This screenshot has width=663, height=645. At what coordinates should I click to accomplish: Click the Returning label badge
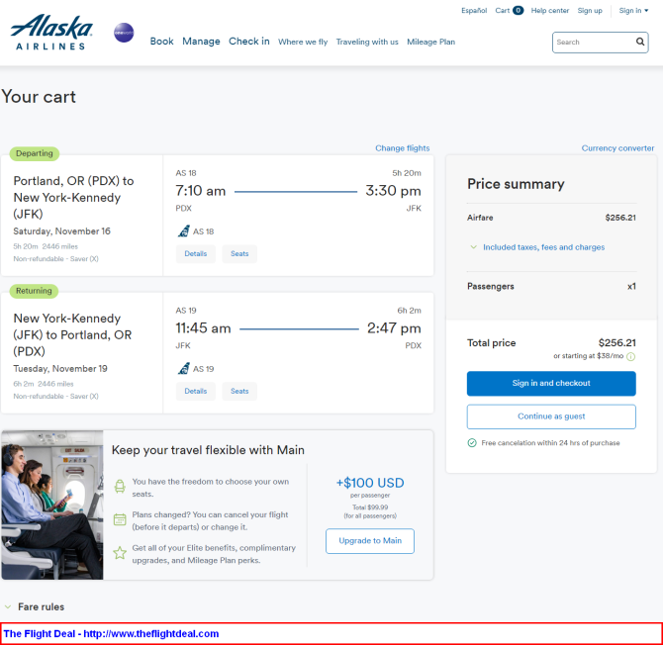pyautogui.click(x=34, y=291)
